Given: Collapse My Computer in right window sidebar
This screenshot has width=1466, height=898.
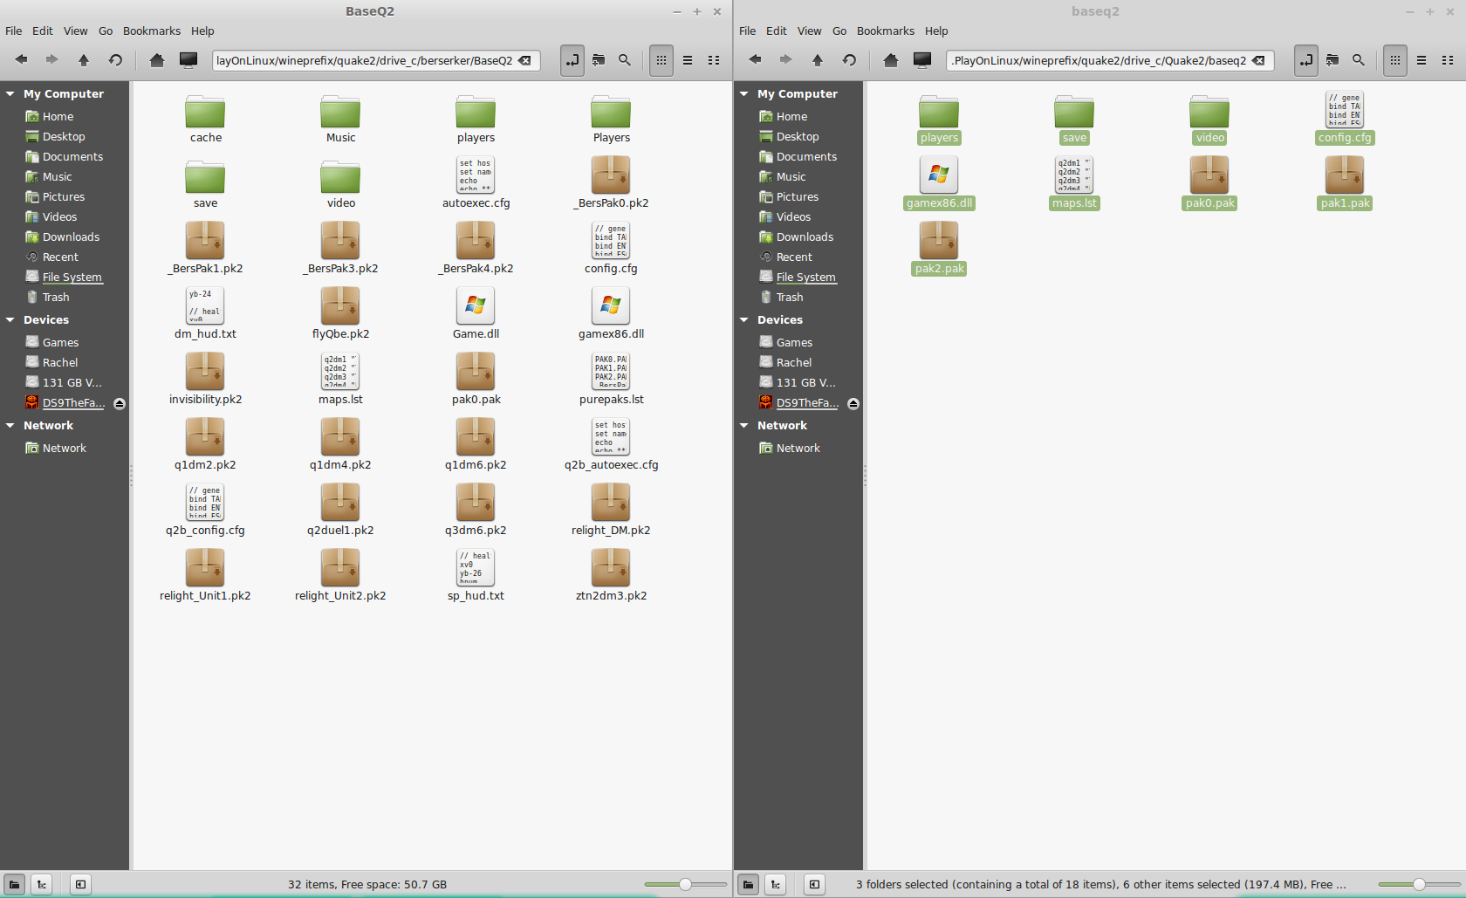Looking at the screenshot, I should coord(744,93).
